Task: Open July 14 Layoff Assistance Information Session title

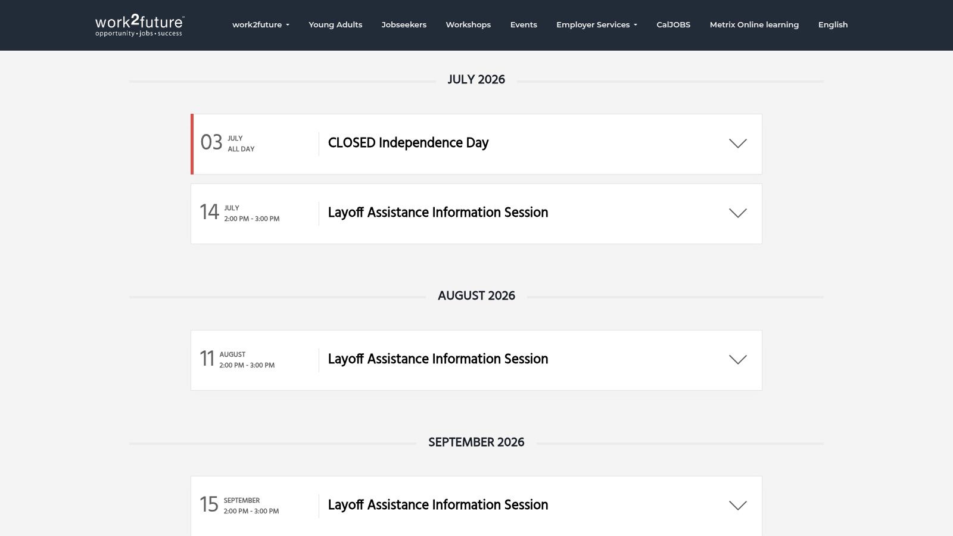Action: click(x=438, y=213)
